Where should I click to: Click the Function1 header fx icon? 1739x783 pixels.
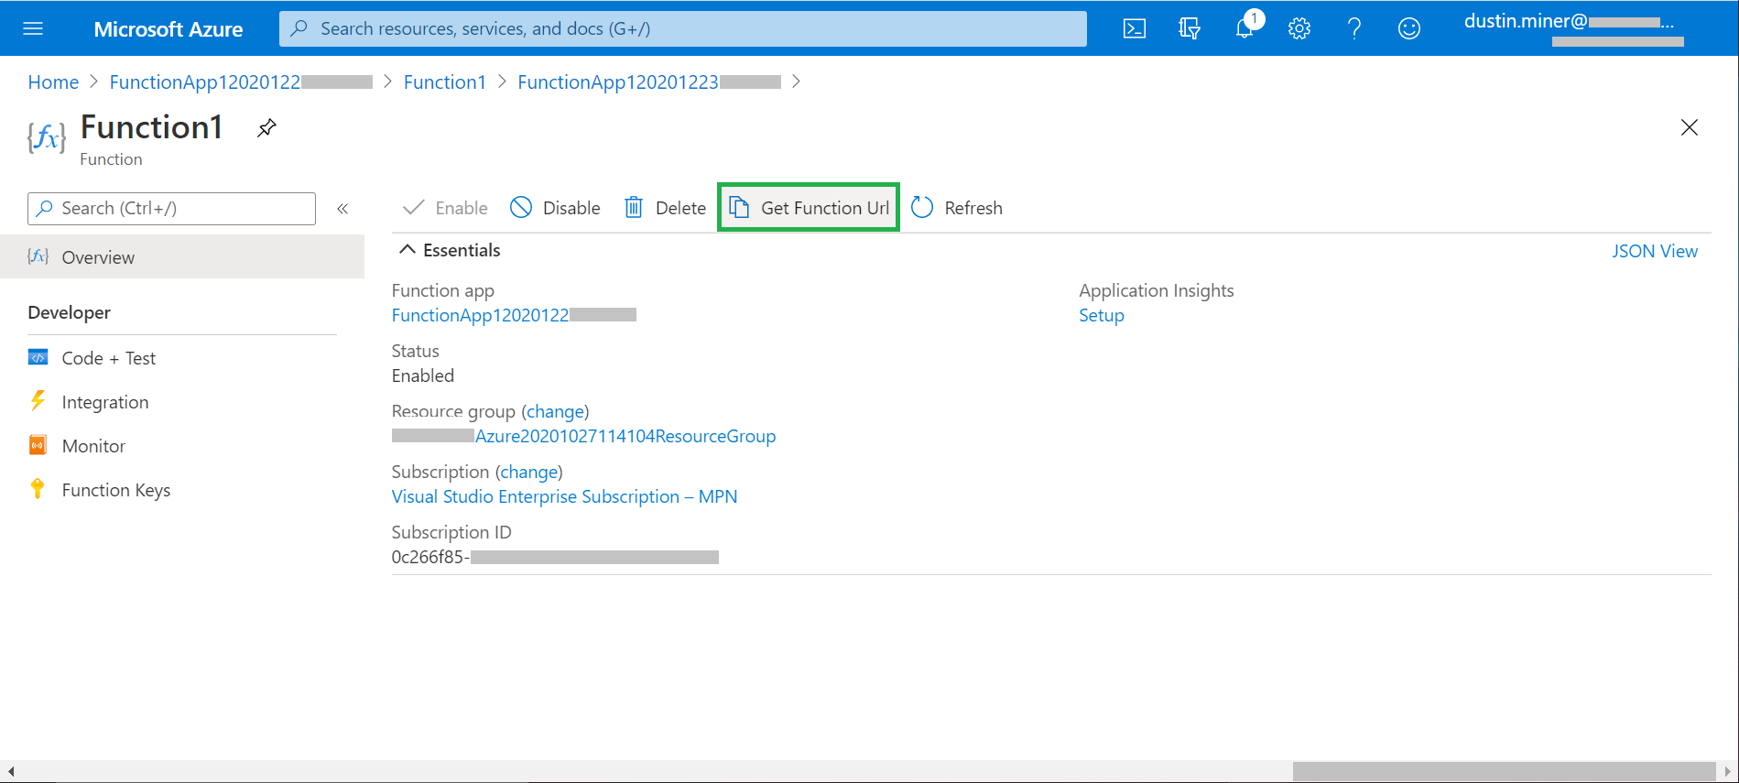pyautogui.click(x=46, y=138)
